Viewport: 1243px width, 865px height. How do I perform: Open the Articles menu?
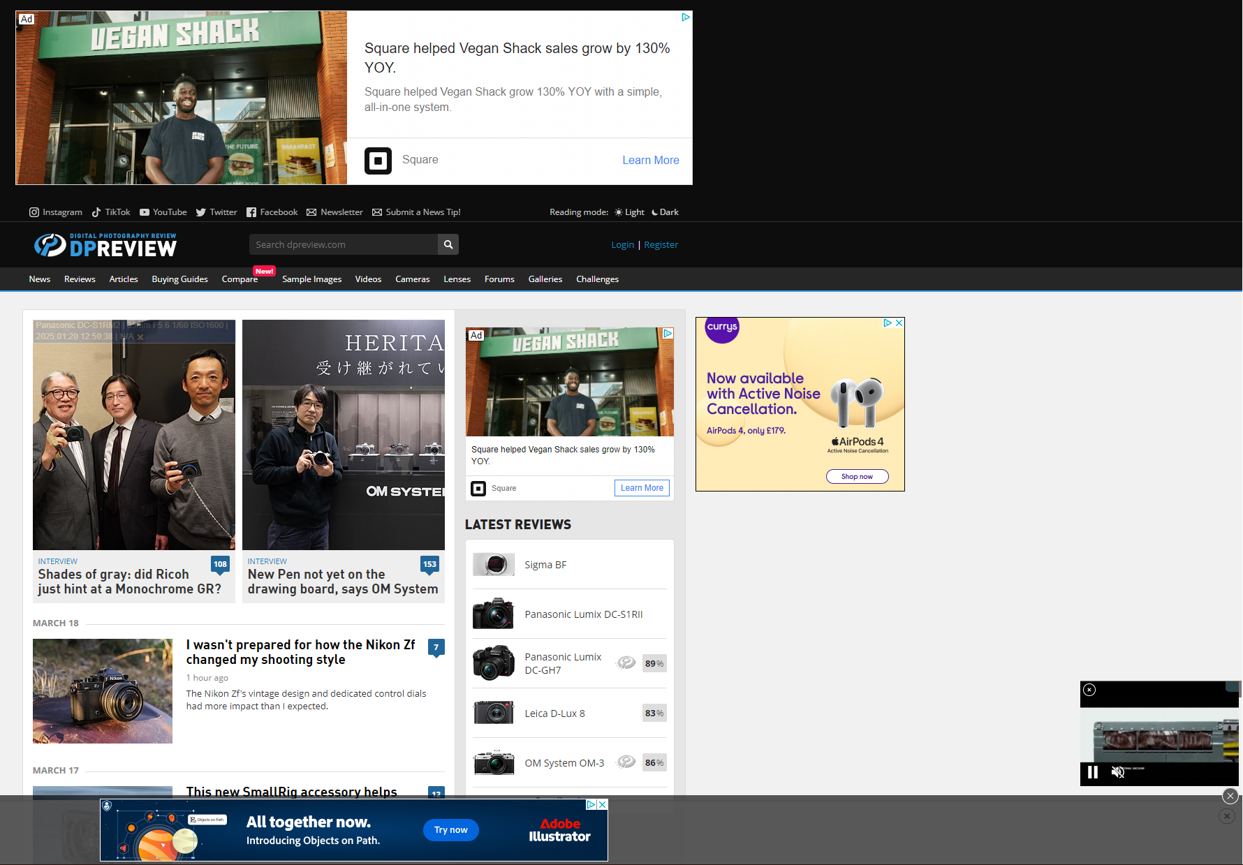pos(124,279)
